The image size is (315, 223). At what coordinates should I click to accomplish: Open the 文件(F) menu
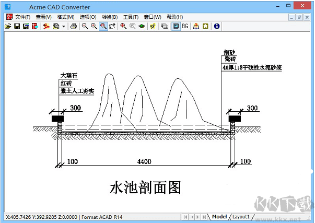23,17
